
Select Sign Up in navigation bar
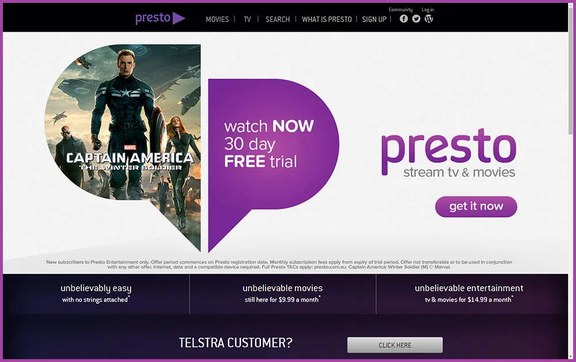click(374, 20)
